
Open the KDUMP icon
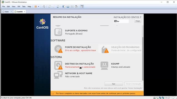[x=104, y=65]
